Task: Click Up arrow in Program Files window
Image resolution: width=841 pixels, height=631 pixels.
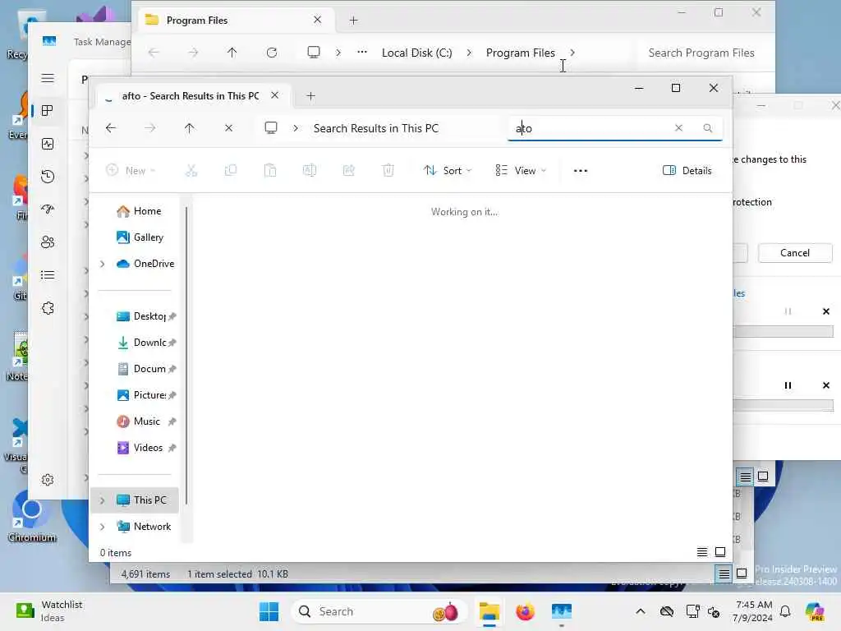Action: coord(232,53)
